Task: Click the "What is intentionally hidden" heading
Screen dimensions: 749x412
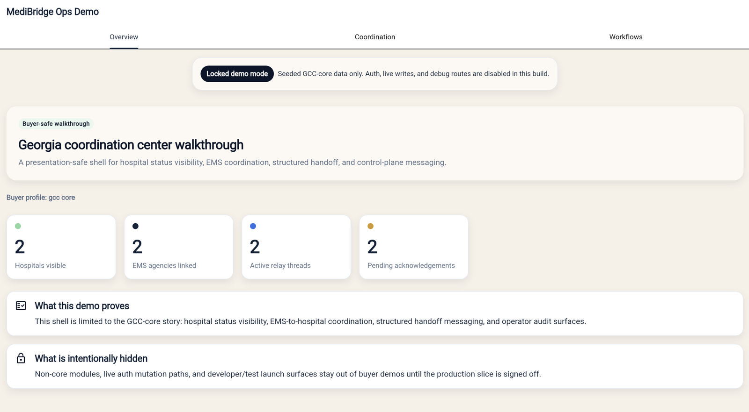Action: [x=91, y=359]
